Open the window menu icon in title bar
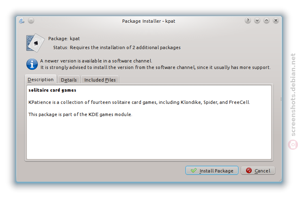The width and height of the screenshot is (298, 198). (22, 21)
